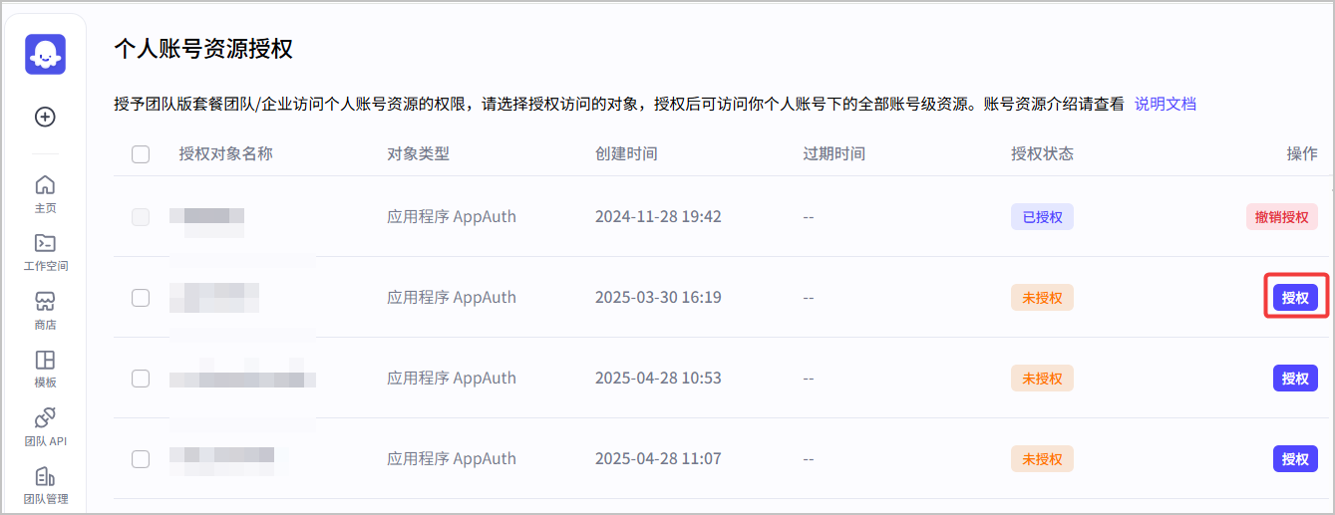Click the 授权对象名称 column header

point(226,154)
